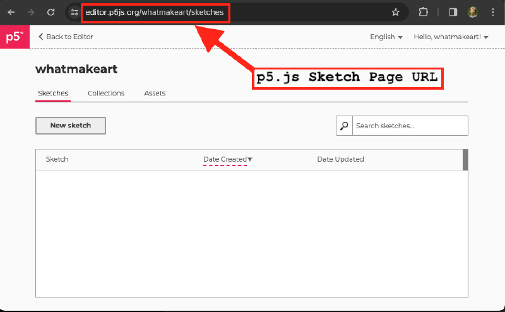Click the sketch list scrollbar thumb

click(465, 160)
